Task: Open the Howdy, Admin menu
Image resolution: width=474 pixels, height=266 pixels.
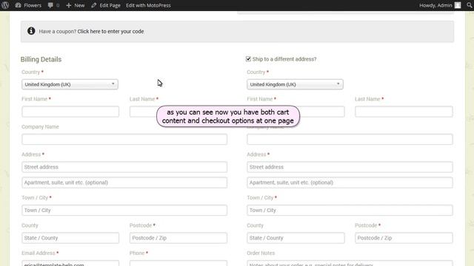Action: (435, 5)
